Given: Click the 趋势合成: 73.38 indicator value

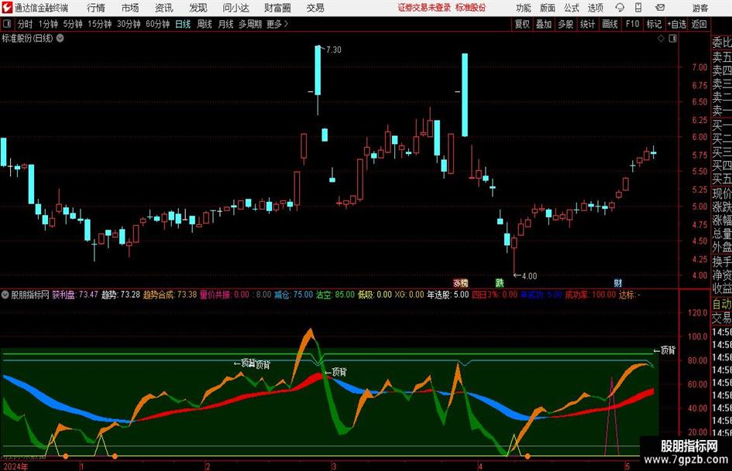Looking at the screenshot, I should coord(170,295).
